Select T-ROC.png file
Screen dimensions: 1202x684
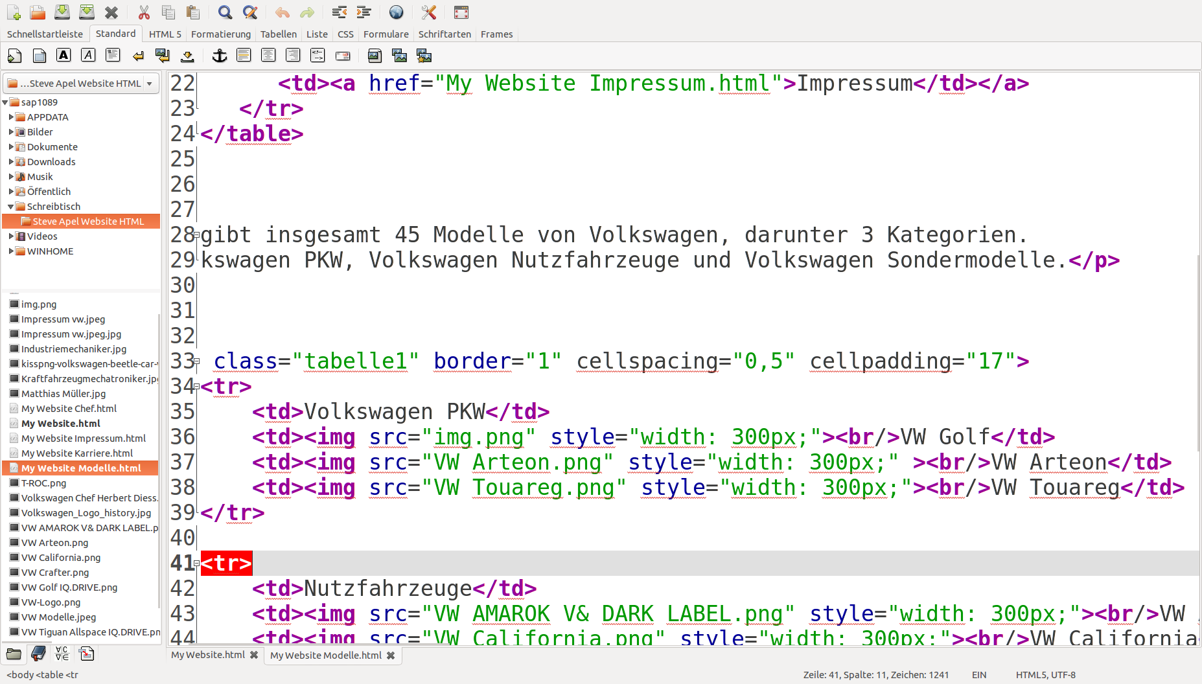point(43,483)
